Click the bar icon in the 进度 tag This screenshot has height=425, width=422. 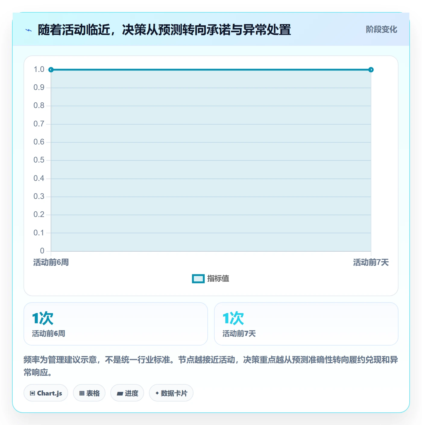pyautogui.click(x=120, y=393)
